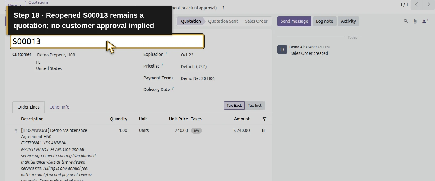
Task: Click the Amount column header
Action: 242,119
